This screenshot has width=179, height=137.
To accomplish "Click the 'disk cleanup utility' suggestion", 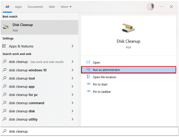I will point(39,119).
